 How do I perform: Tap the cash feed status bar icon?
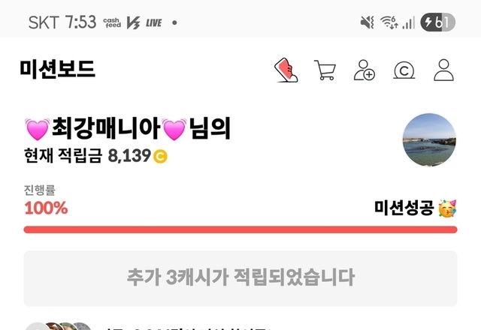pyautogui.click(x=112, y=22)
